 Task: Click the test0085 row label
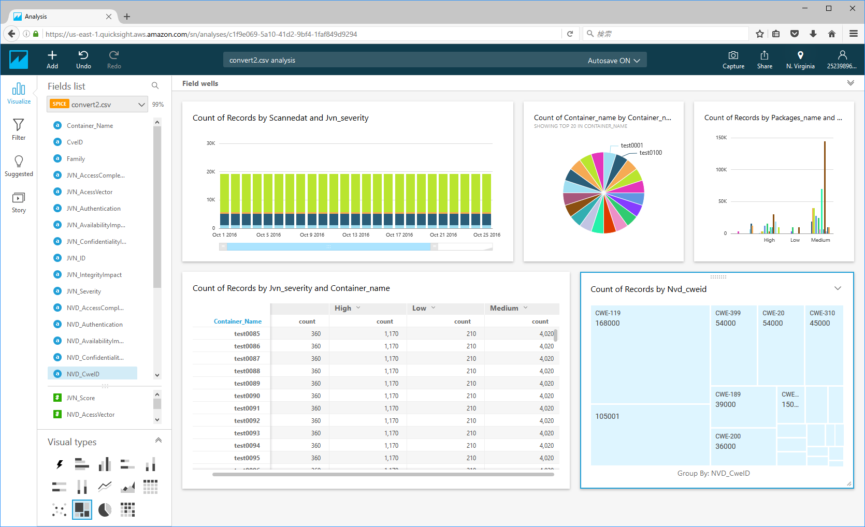point(247,334)
